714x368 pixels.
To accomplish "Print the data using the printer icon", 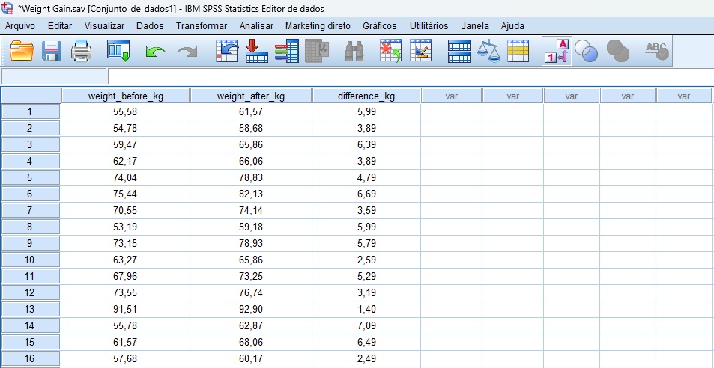I will (x=82, y=51).
